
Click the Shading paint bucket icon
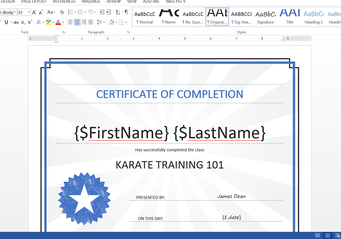[x=111, y=22]
